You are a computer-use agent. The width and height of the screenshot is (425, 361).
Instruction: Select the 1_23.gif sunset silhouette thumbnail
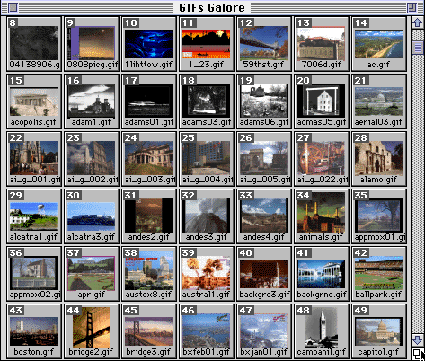(207, 44)
